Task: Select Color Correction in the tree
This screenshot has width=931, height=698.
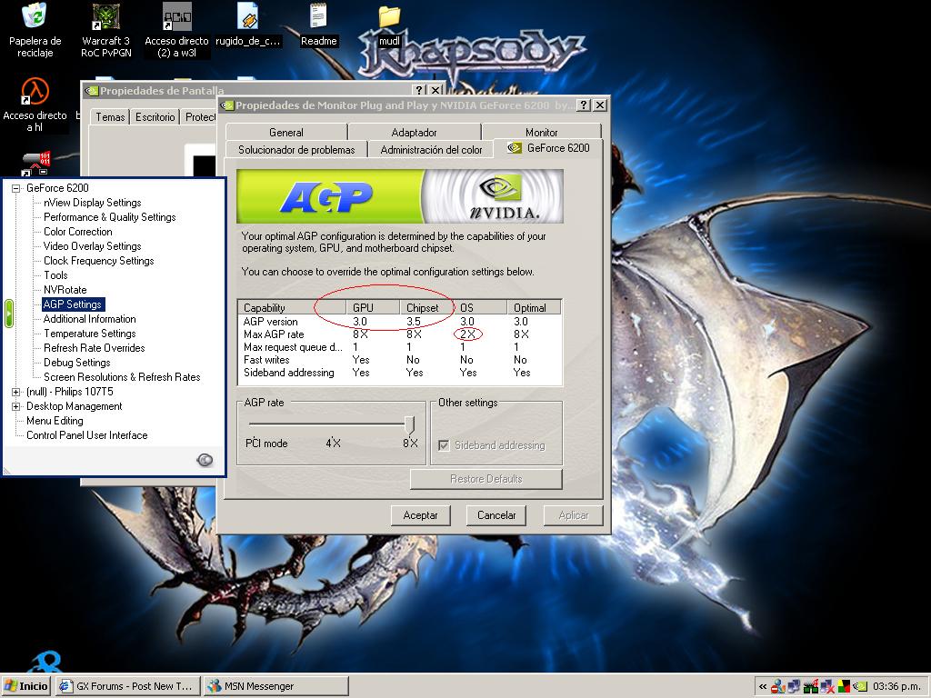Action: 78,232
